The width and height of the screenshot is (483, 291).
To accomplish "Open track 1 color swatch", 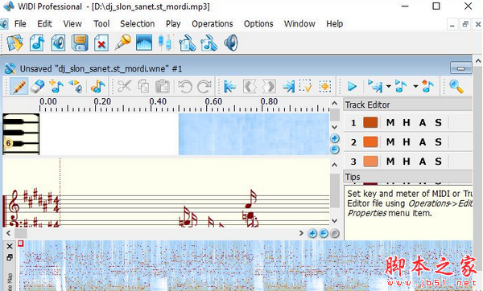I will click(x=370, y=122).
